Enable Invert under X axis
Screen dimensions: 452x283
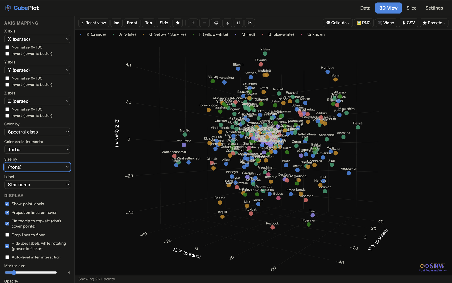(7, 54)
